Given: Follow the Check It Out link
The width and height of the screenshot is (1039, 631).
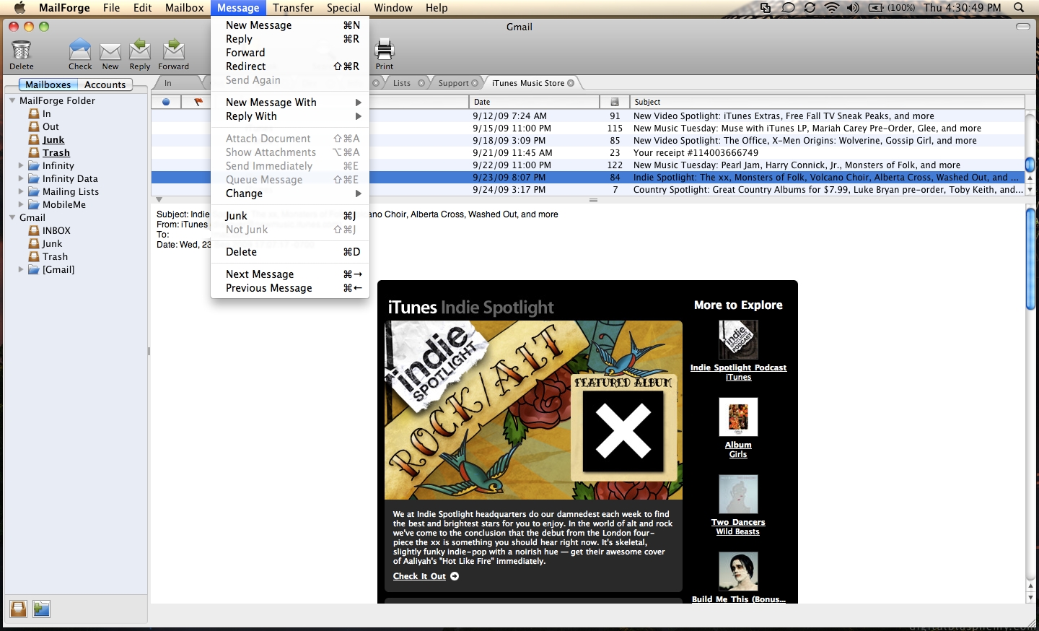Looking at the screenshot, I should tap(419, 576).
